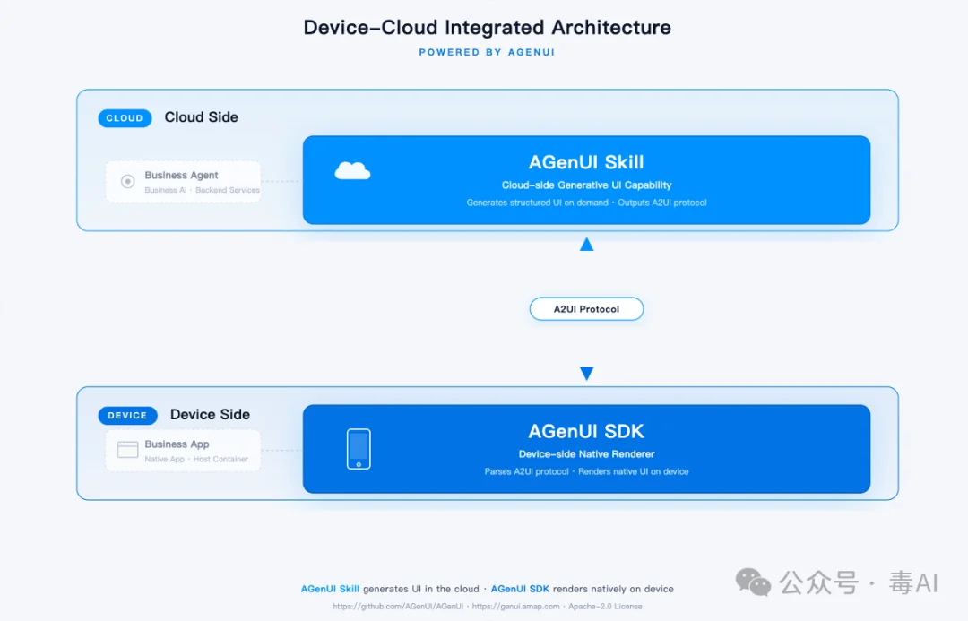Click the DEVICE badge
Screen dimensions: 968x621
(128, 416)
